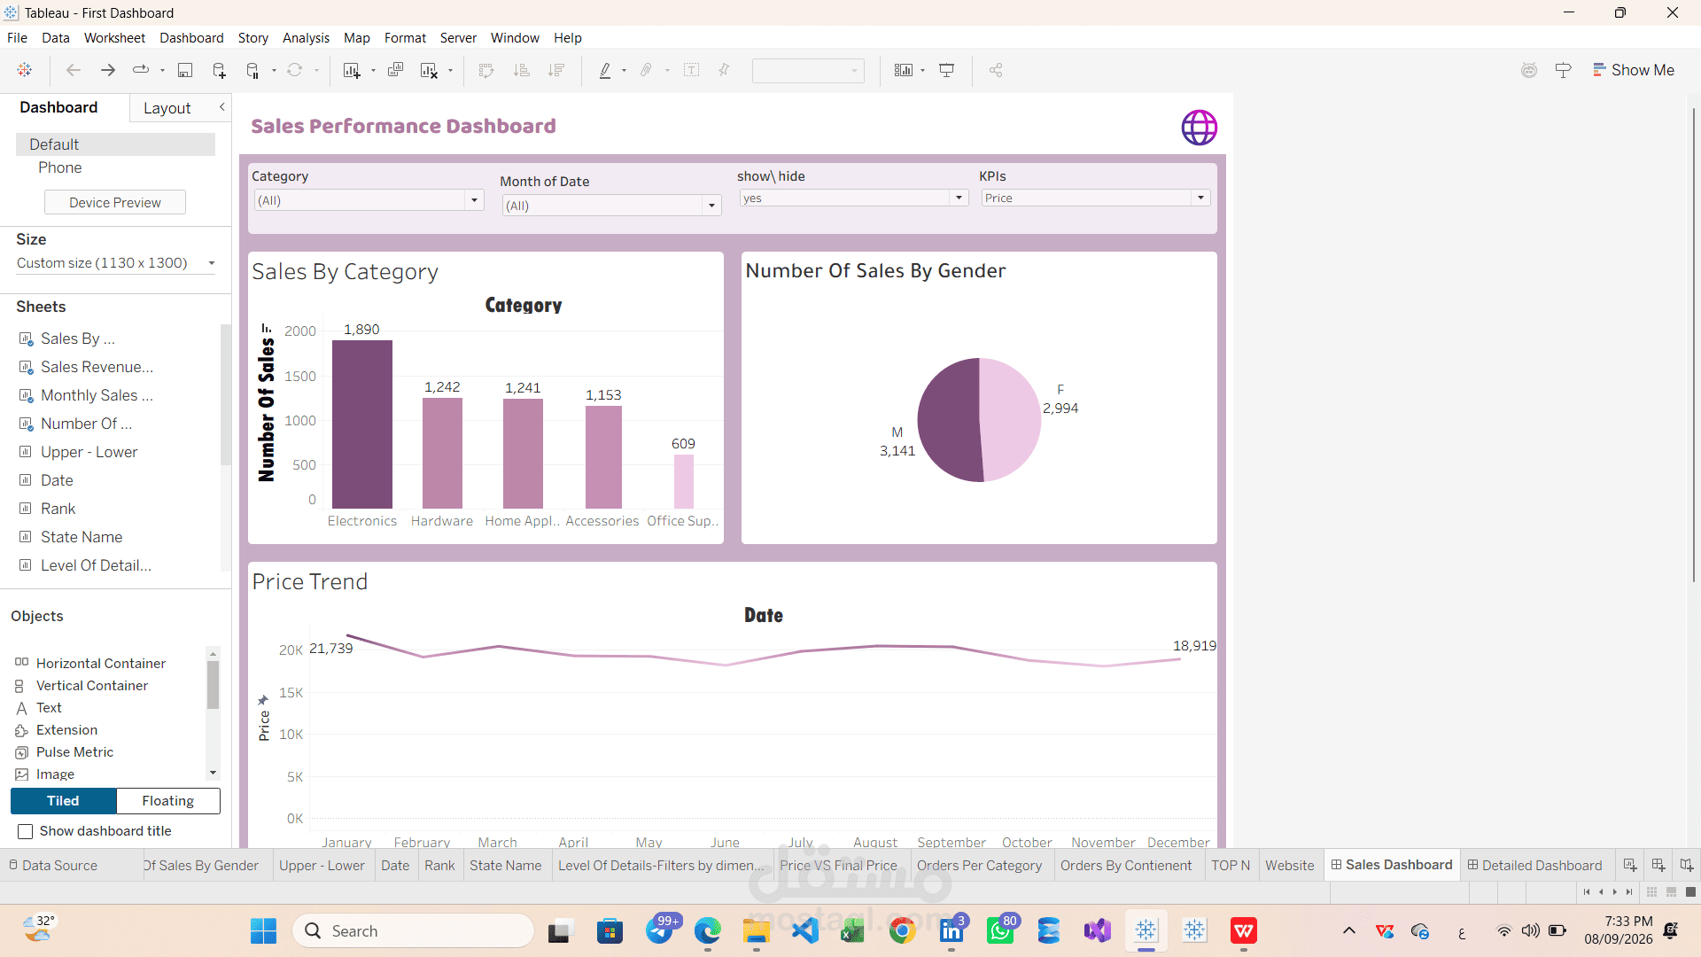Click the New Dashboard icon in tab bar
This screenshot has height=957, width=1701.
(x=1658, y=865)
